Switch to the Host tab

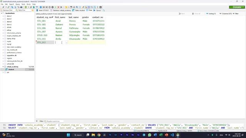tap(43, 10)
